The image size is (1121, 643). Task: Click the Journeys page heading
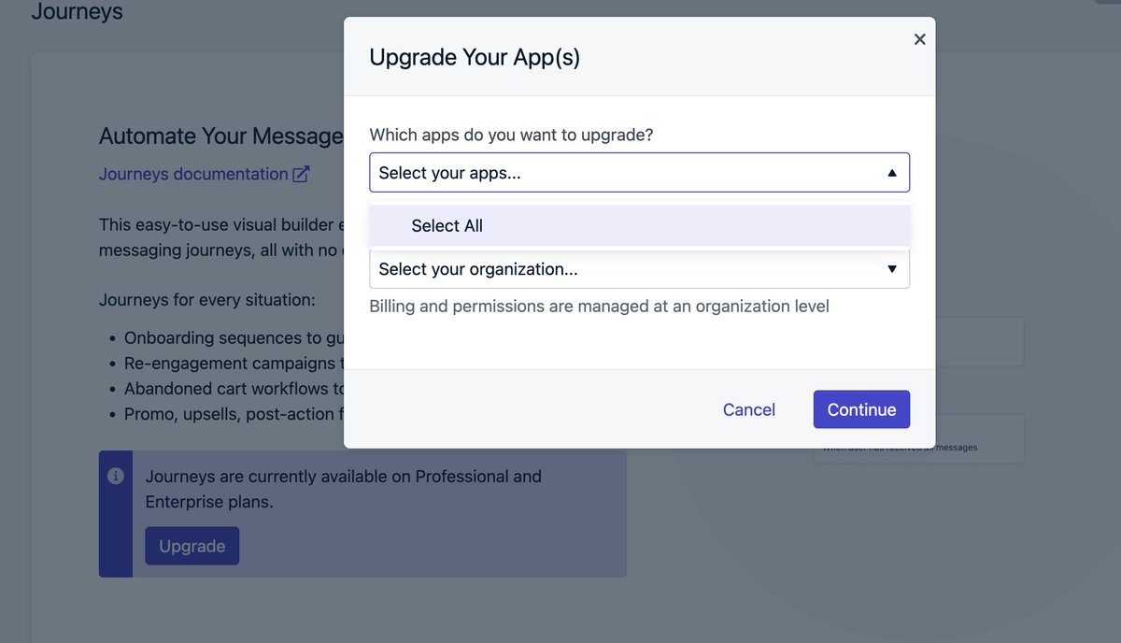(x=77, y=12)
